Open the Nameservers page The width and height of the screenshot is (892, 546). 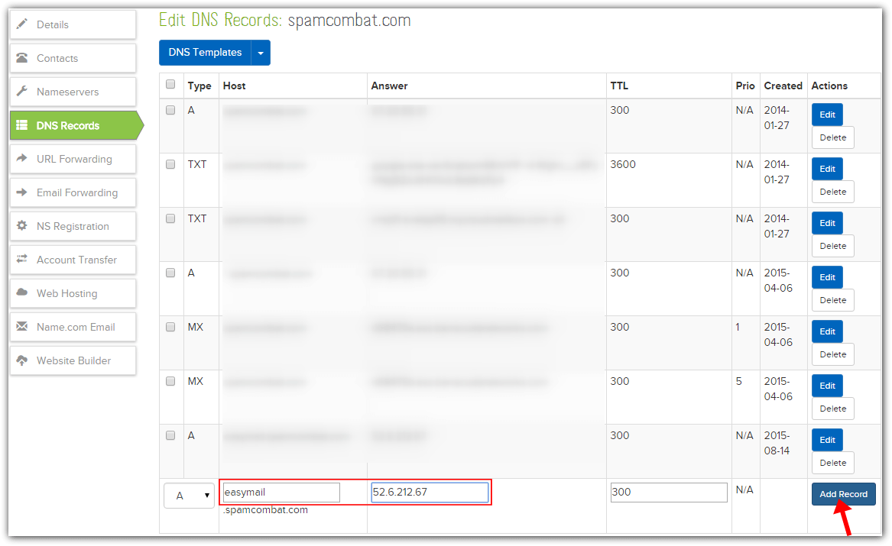73,92
